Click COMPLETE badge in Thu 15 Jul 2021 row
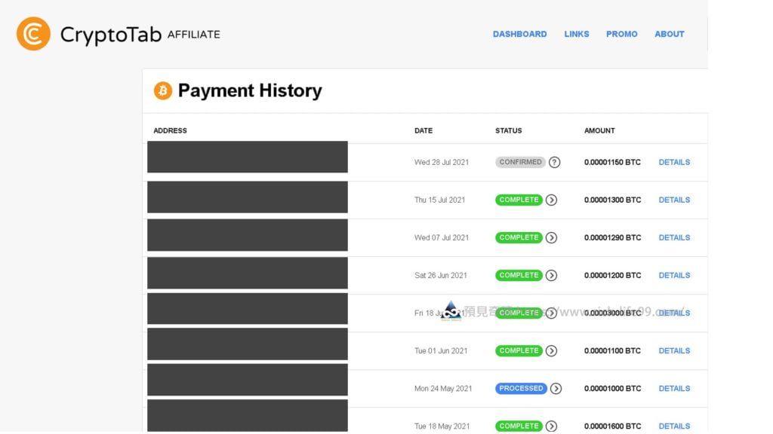773x434 pixels. tap(519, 200)
